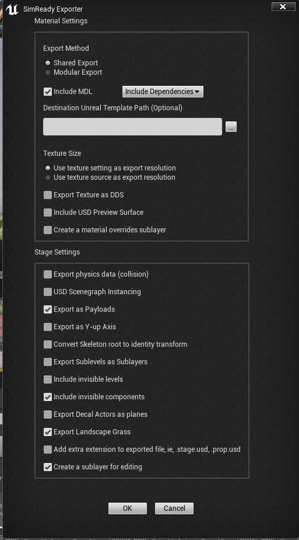Click the Destination Unreal Template Path field
Screen dimensions: 299x540
[132, 127]
